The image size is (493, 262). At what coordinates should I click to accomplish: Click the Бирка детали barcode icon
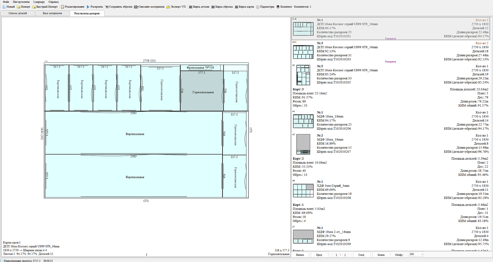click(191, 7)
